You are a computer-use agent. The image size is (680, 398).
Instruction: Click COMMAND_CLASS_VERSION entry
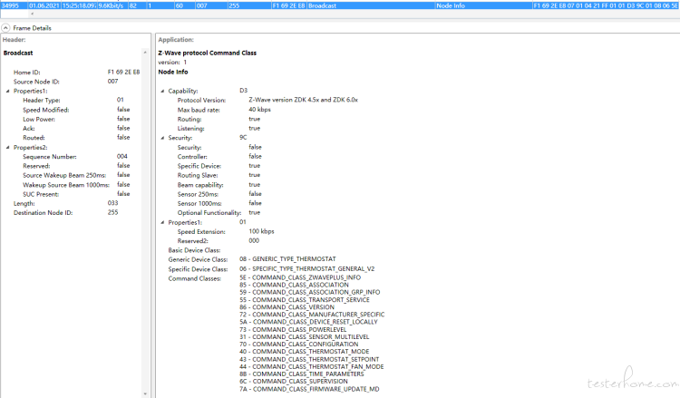(287, 307)
